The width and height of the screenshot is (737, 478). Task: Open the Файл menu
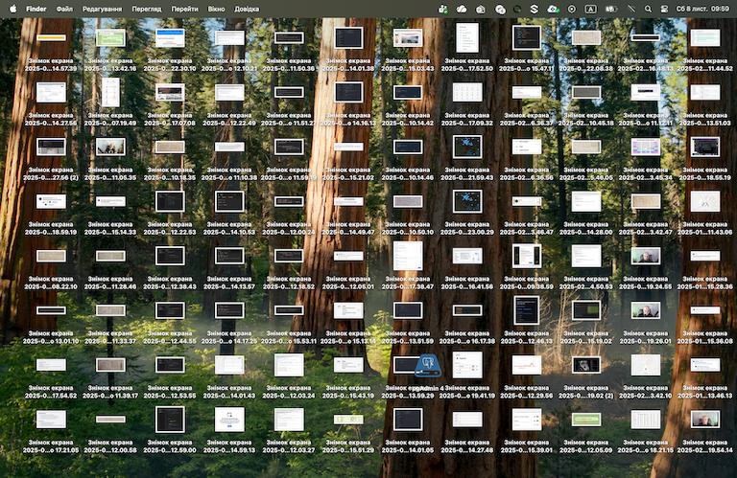click(64, 8)
